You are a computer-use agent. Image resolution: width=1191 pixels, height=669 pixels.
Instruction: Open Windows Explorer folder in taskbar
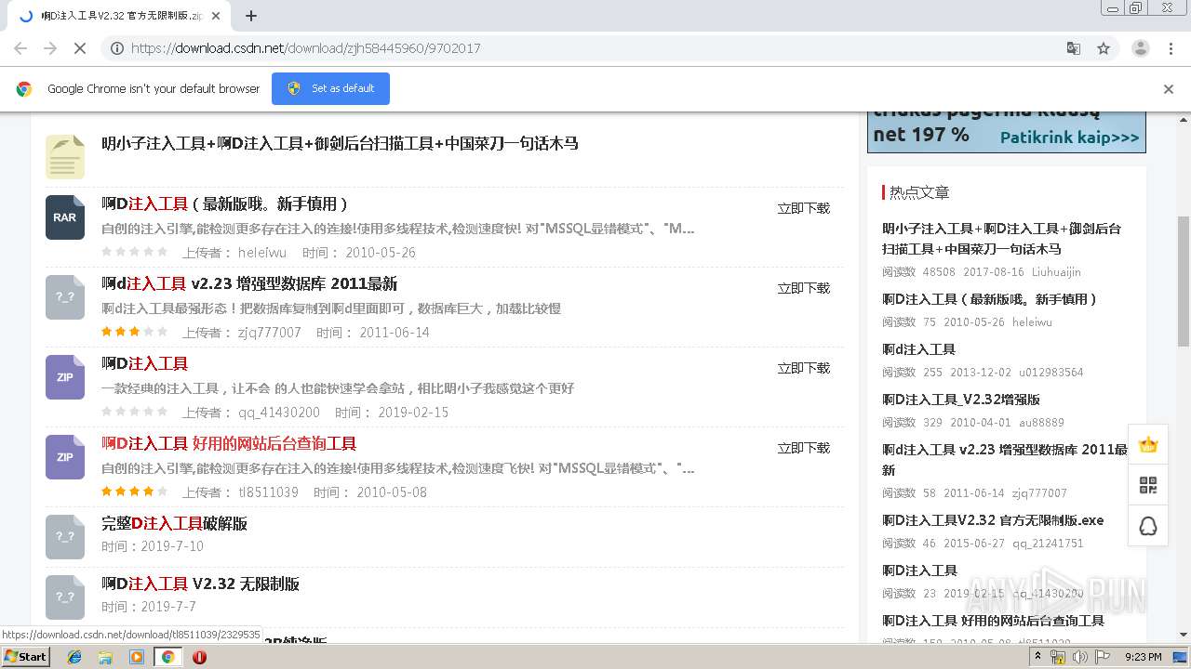[105, 657]
